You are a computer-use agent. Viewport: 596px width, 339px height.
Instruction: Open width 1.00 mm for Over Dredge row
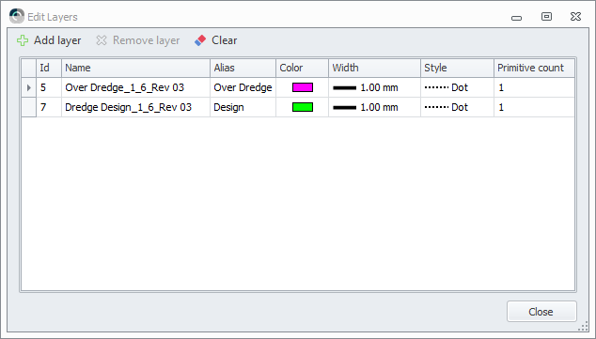coord(375,87)
